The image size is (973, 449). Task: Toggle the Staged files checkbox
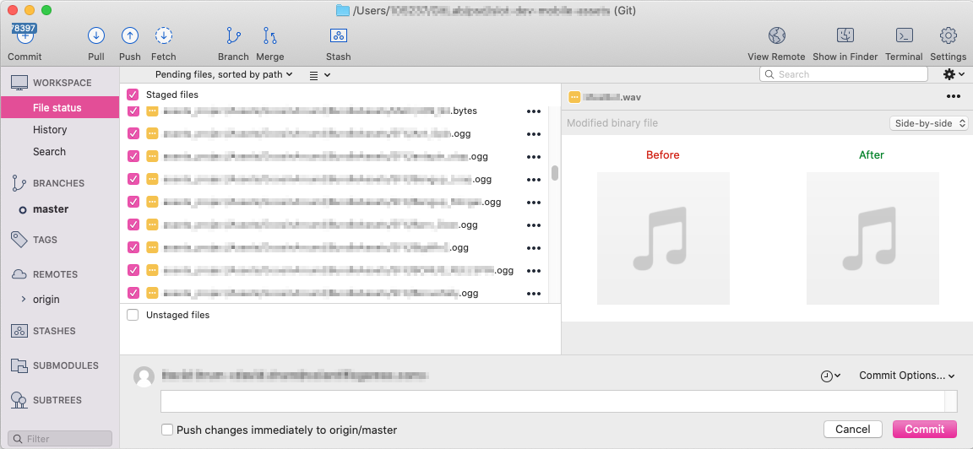click(x=132, y=95)
